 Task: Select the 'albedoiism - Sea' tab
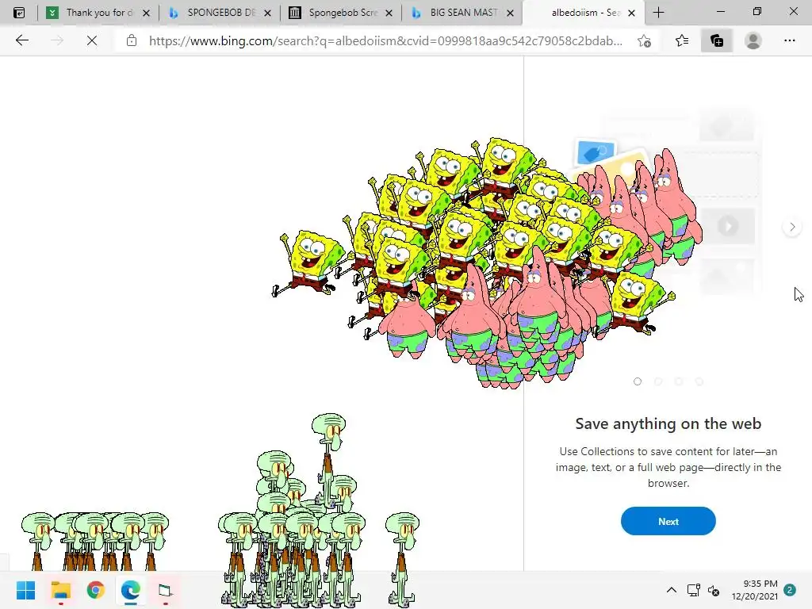[x=583, y=13]
